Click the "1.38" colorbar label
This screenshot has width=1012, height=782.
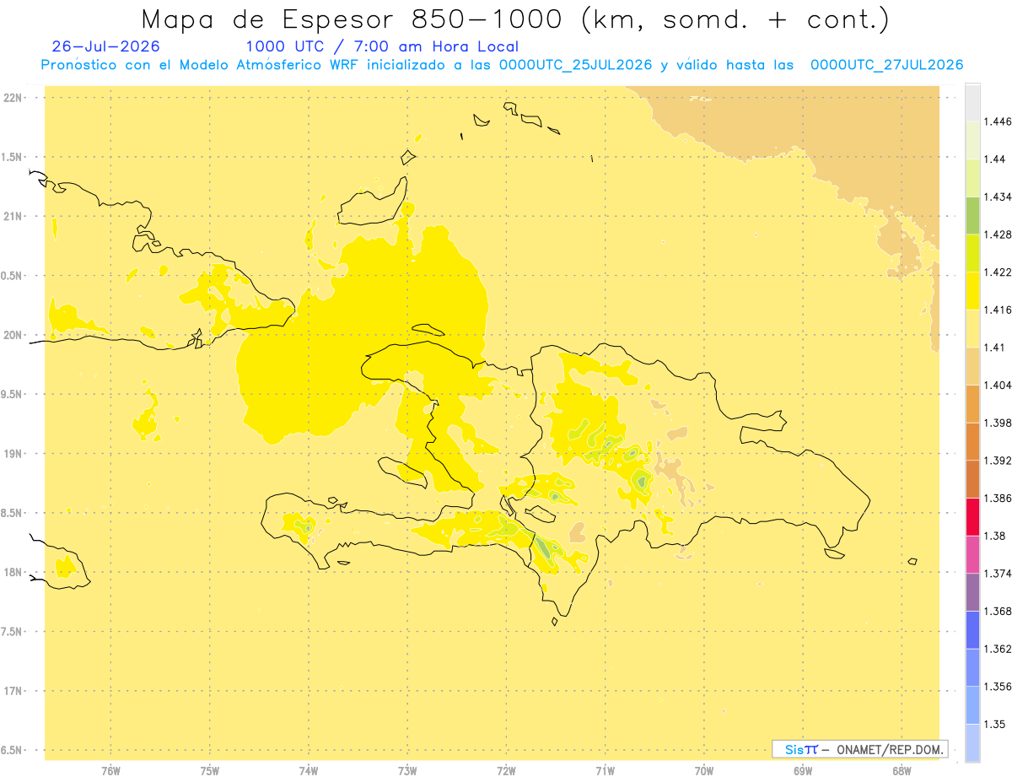pyautogui.click(x=994, y=536)
